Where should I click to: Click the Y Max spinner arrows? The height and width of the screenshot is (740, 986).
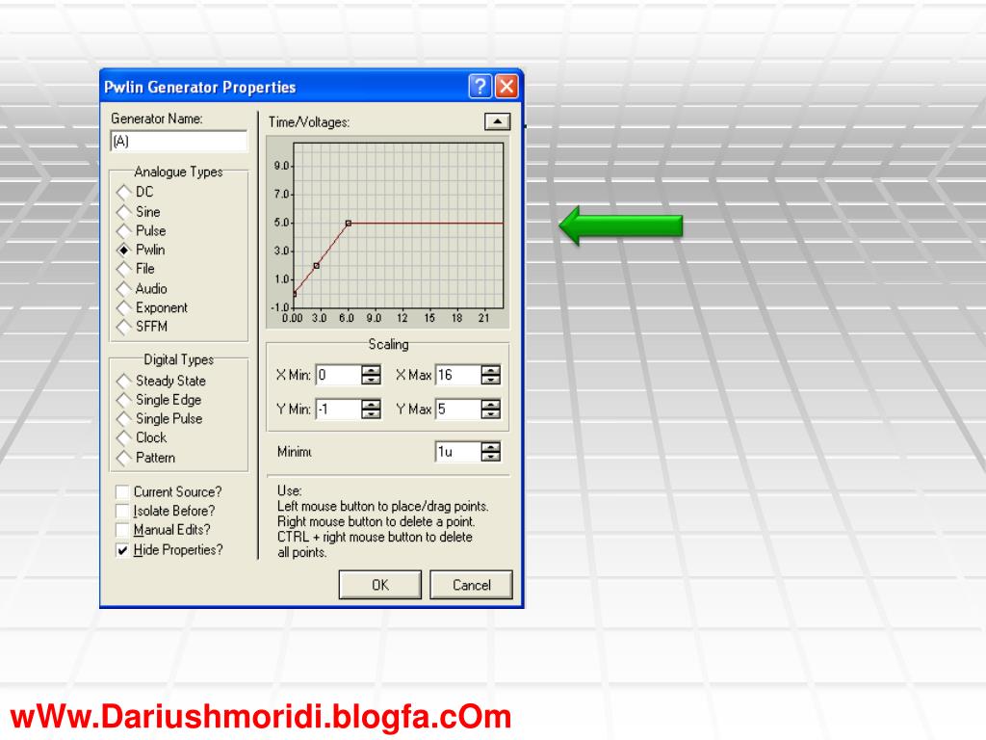coord(490,409)
